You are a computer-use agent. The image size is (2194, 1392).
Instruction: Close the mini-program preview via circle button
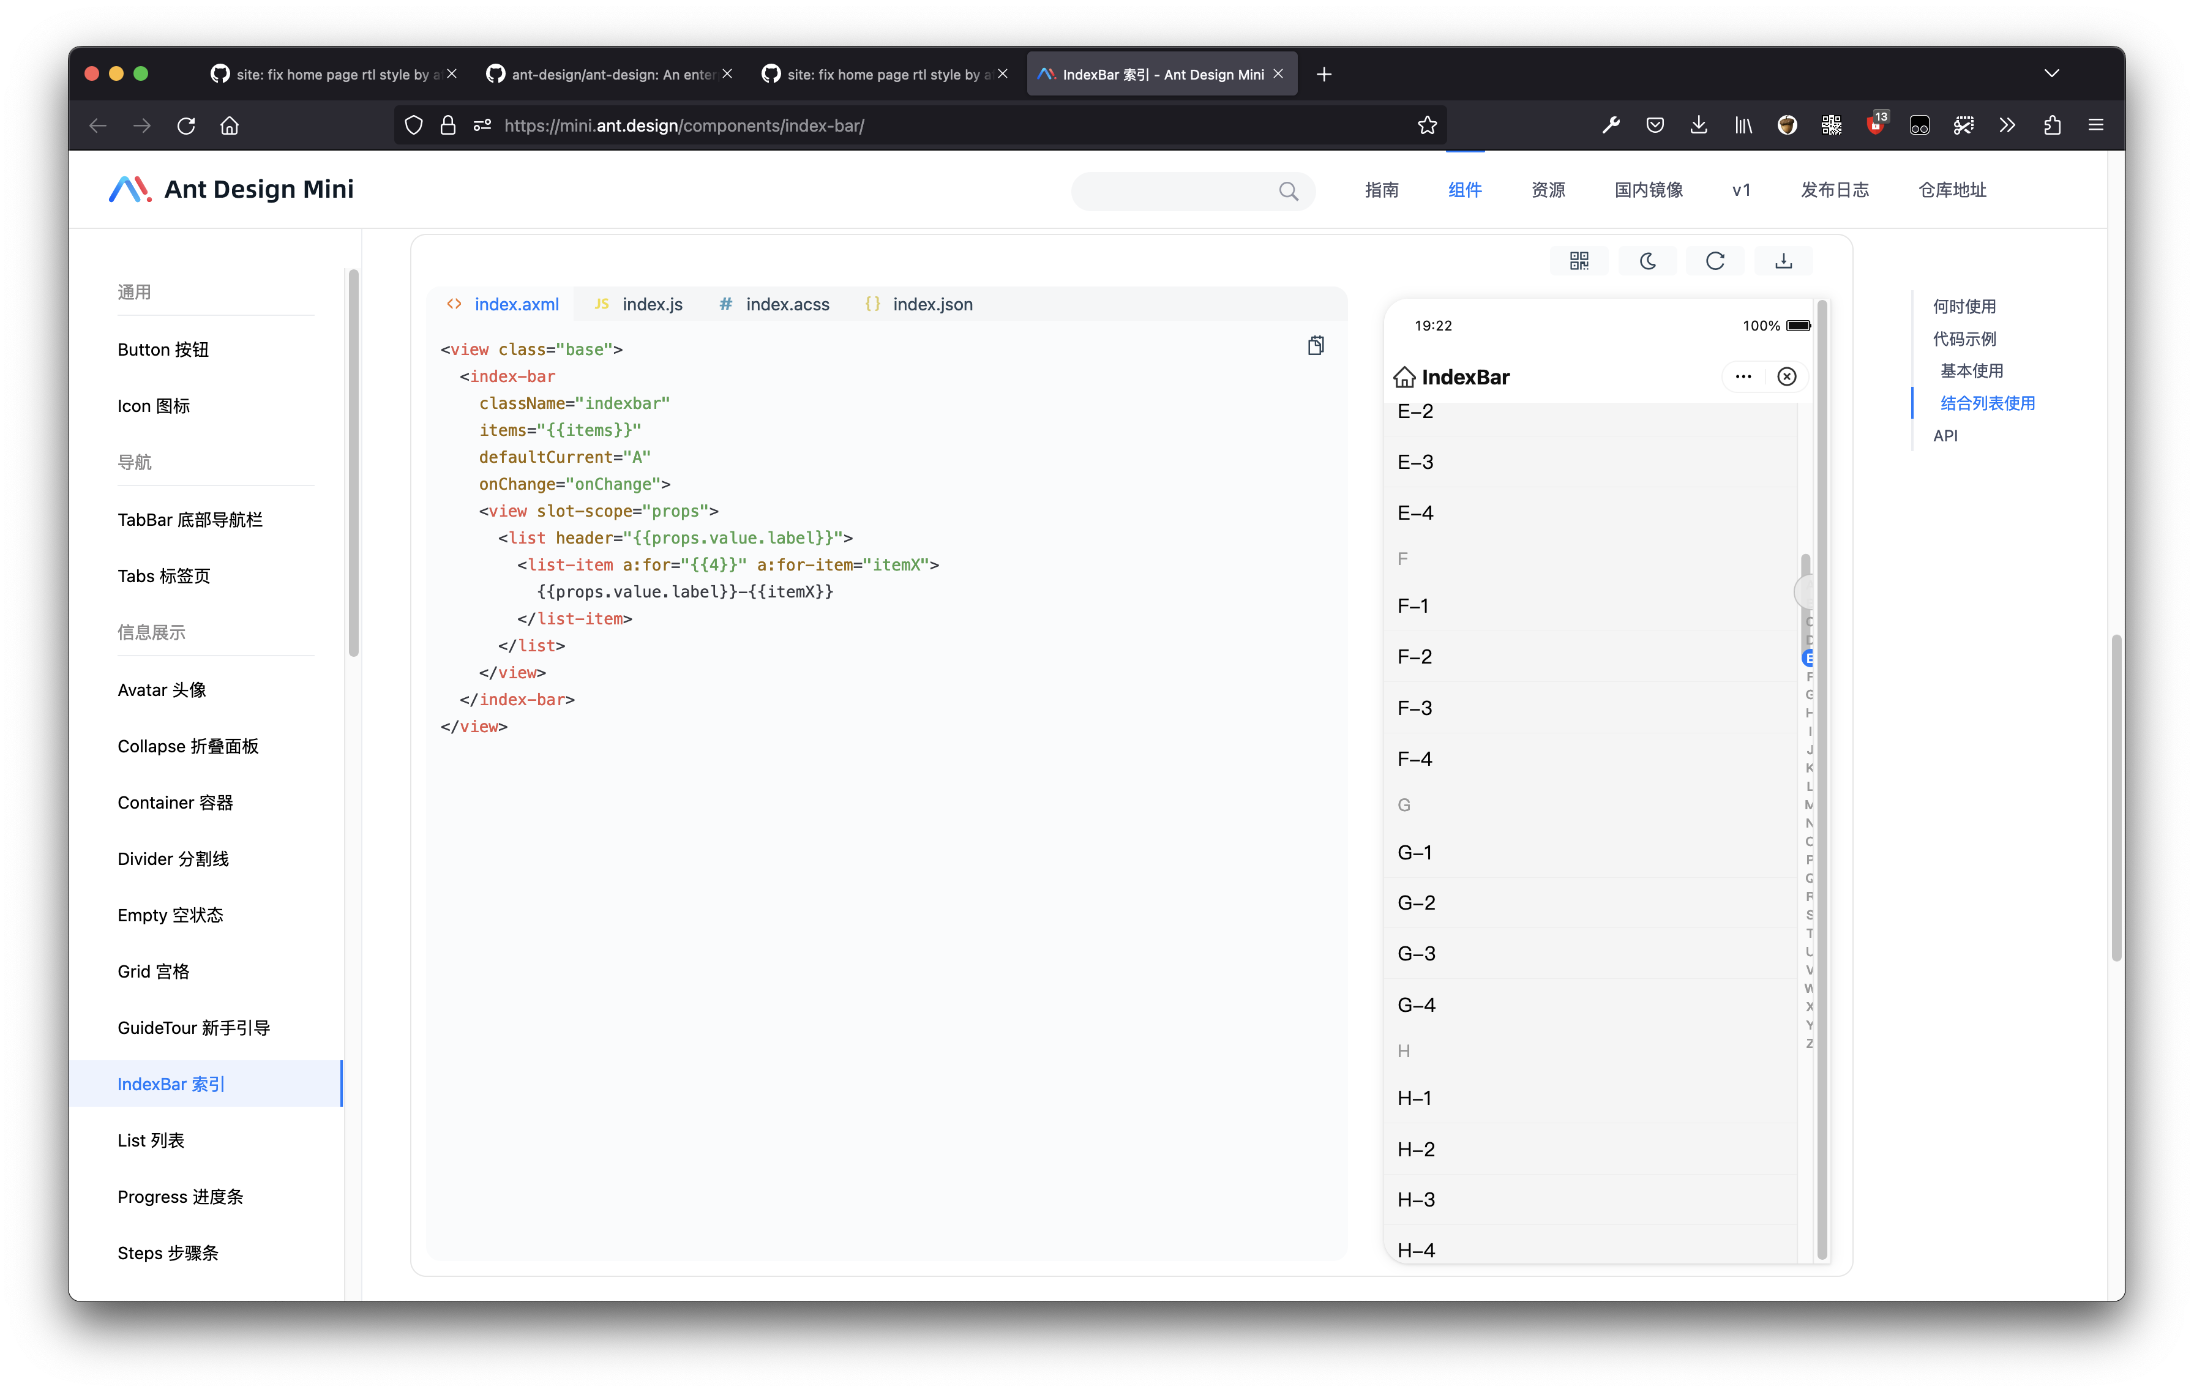coord(1786,376)
